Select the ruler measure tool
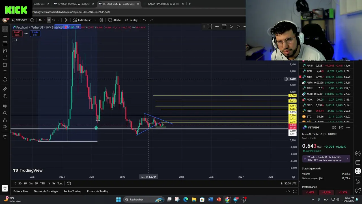This screenshot has height=204, width=362. coord(5,89)
